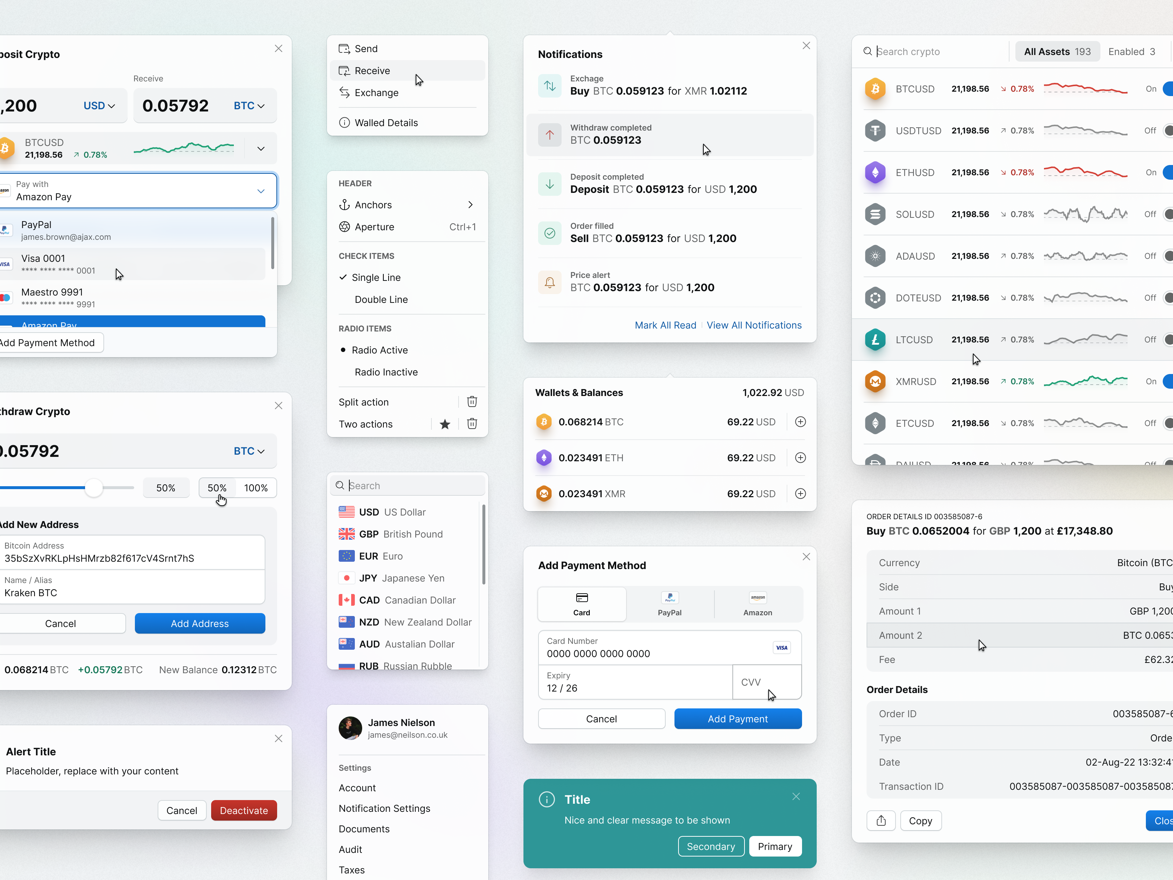Click the plus icon beside the BTC wallet balance
This screenshot has height=880, width=1173.
click(801, 422)
